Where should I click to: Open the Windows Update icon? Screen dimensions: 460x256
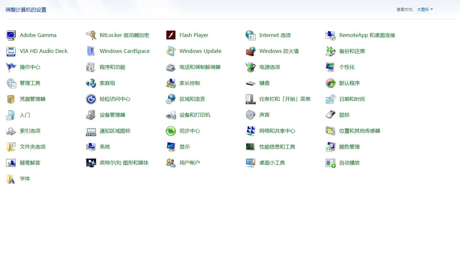coord(171,51)
